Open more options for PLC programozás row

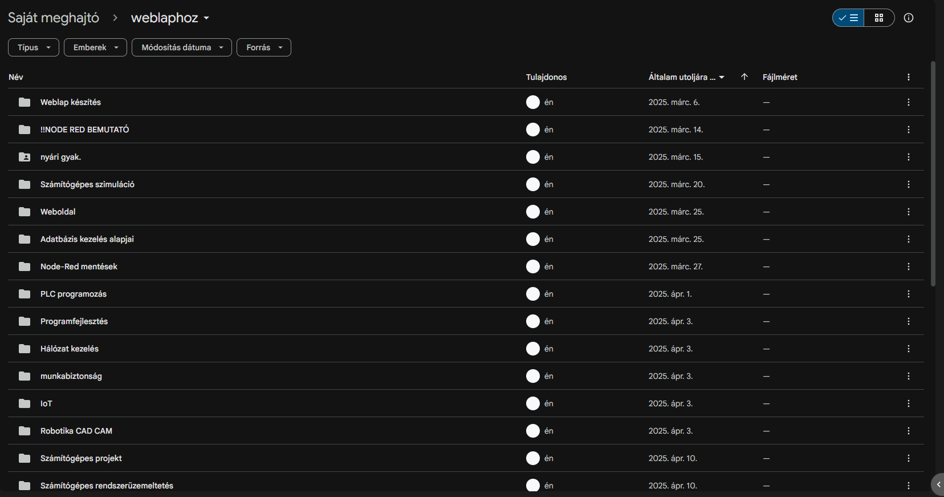point(908,294)
